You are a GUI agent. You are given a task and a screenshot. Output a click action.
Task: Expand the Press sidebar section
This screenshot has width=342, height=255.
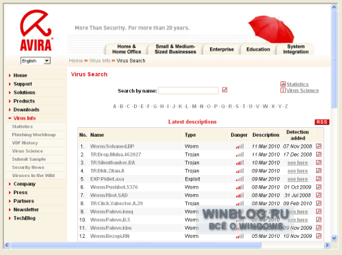[10, 193]
